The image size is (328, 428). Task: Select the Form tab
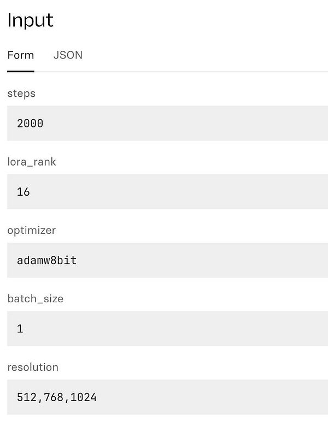point(21,55)
